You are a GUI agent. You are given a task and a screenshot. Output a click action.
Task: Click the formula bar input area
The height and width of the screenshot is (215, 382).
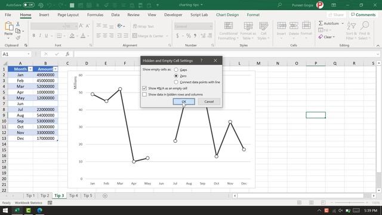coord(226,54)
